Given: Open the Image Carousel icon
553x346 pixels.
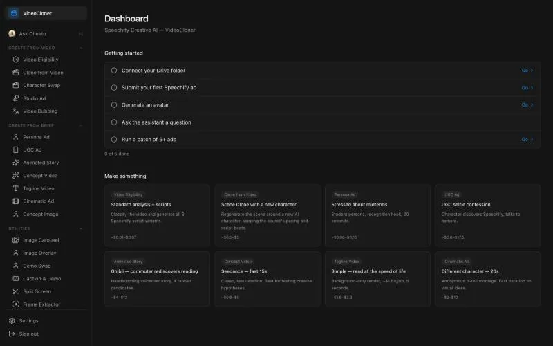Looking at the screenshot, I should pyautogui.click(x=15, y=240).
